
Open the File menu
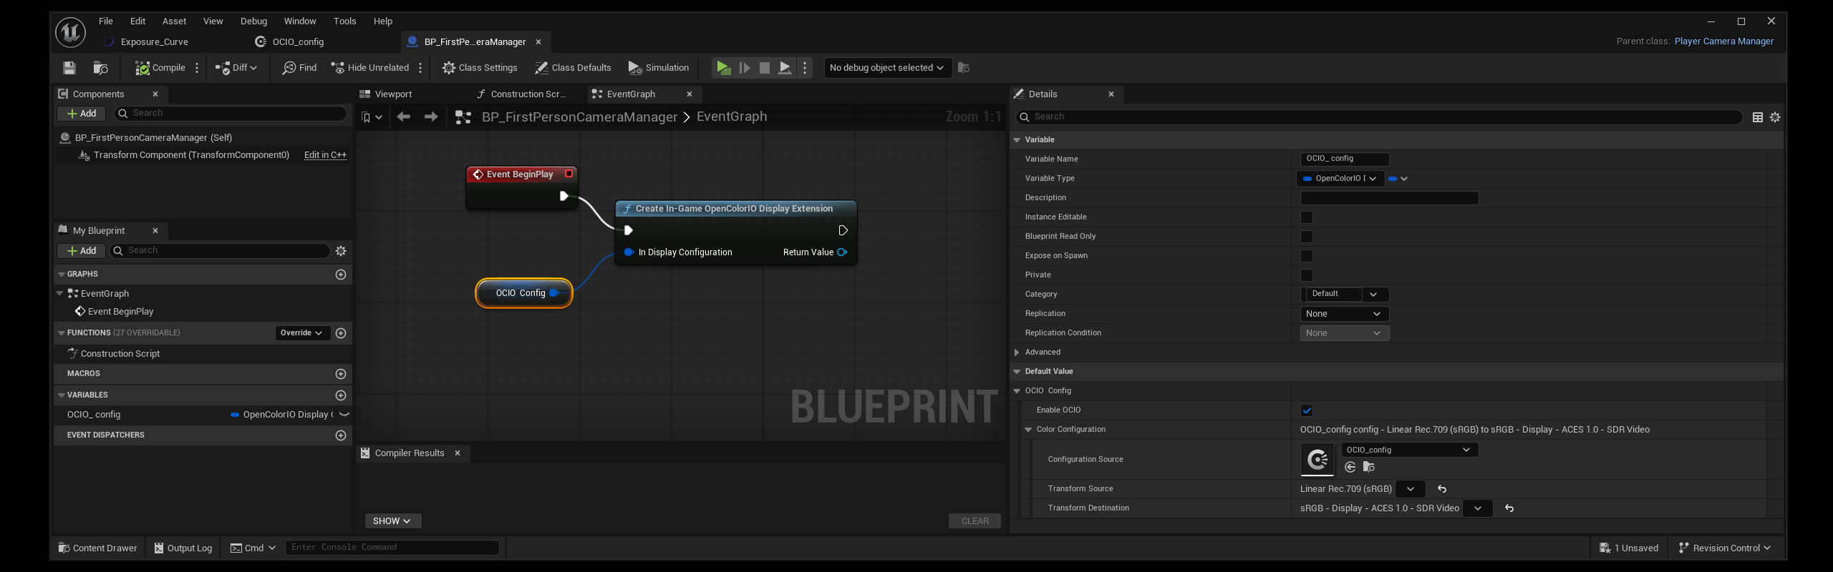tap(106, 21)
